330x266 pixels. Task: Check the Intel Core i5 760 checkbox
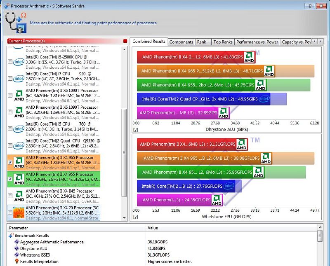tap(10, 129)
